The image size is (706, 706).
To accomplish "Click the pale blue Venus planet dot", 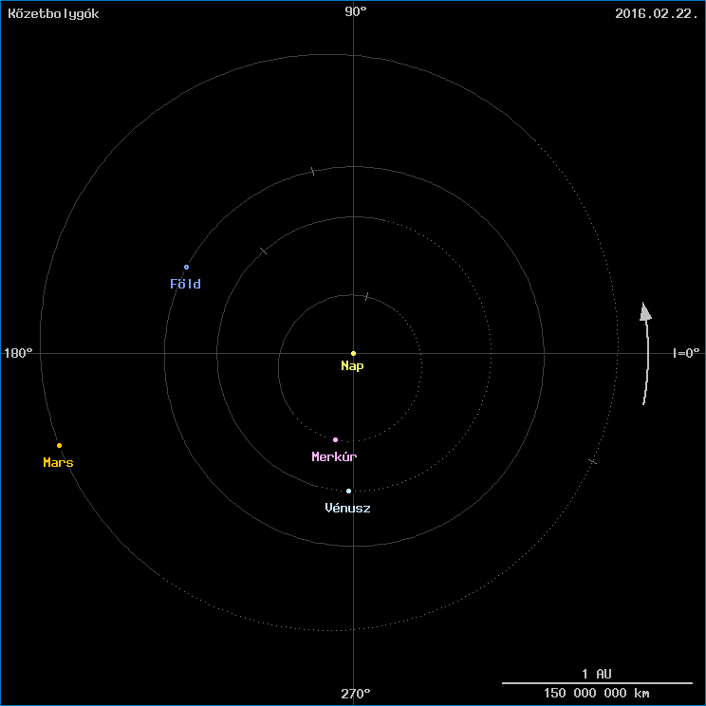I will [x=348, y=491].
